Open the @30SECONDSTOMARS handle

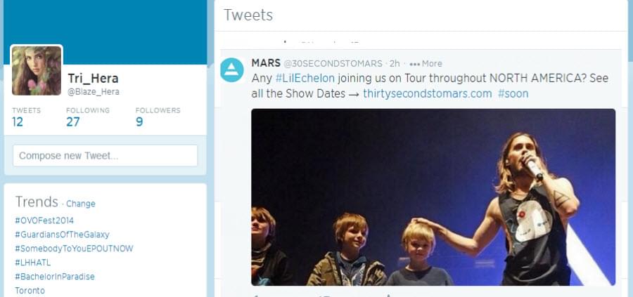(x=333, y=64)
